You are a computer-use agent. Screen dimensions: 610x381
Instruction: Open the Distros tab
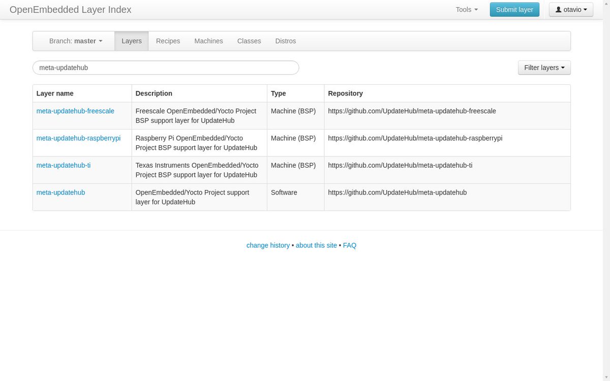click(x=286, y=41)
